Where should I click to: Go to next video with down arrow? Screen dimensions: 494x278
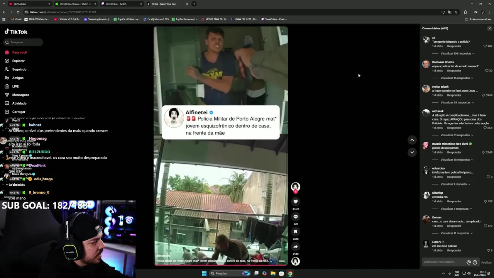pos(412,152)
